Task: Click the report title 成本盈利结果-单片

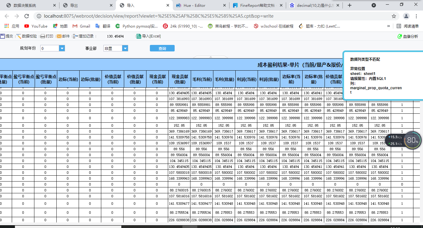Action: (x=300, y=65)
